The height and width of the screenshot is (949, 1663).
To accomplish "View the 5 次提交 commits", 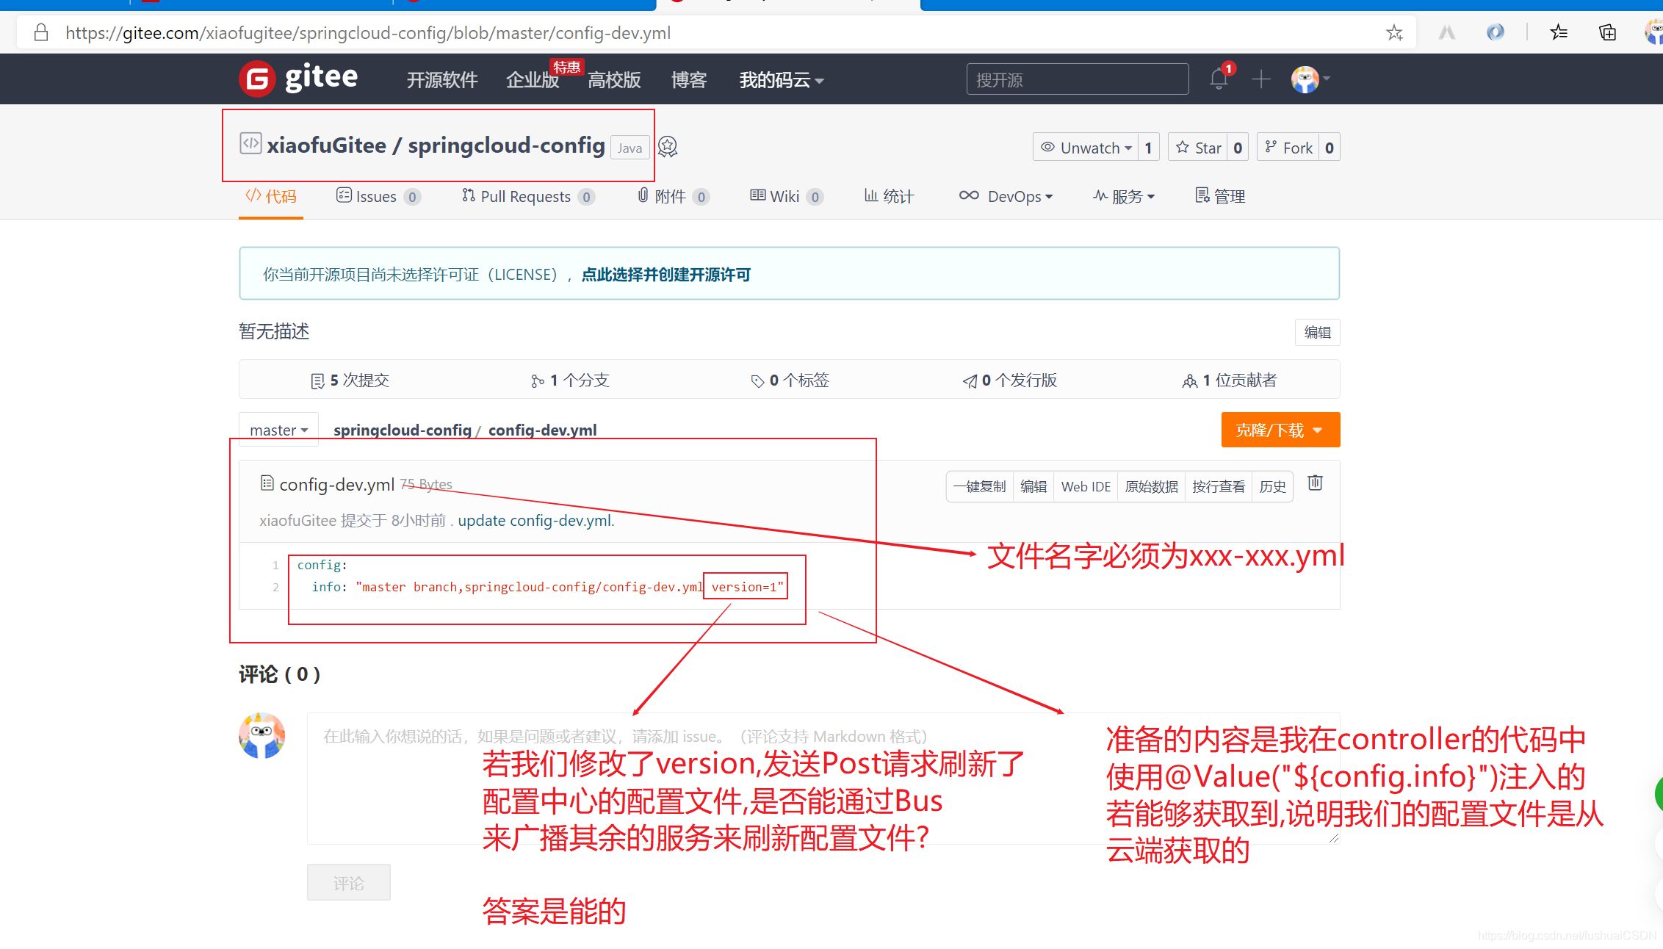I will coord(350,380).
